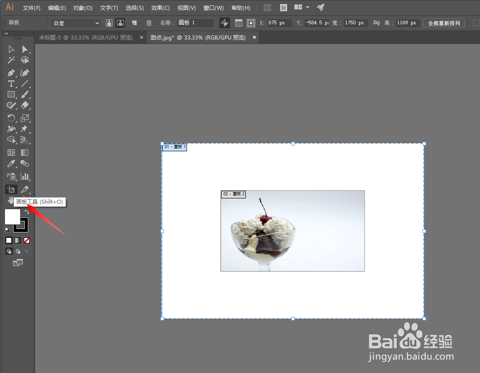Select the Mesh tool
The width and height of the screenshot is (480, 373).
(x=11, y=153)
